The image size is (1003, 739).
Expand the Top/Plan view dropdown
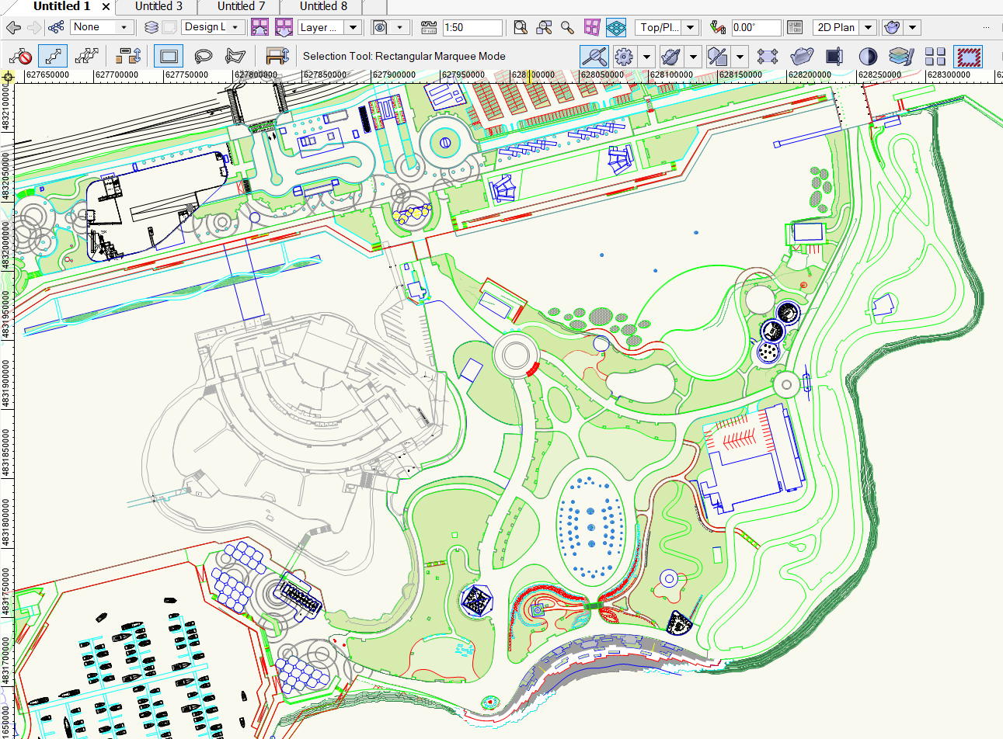tap(690, 27)
